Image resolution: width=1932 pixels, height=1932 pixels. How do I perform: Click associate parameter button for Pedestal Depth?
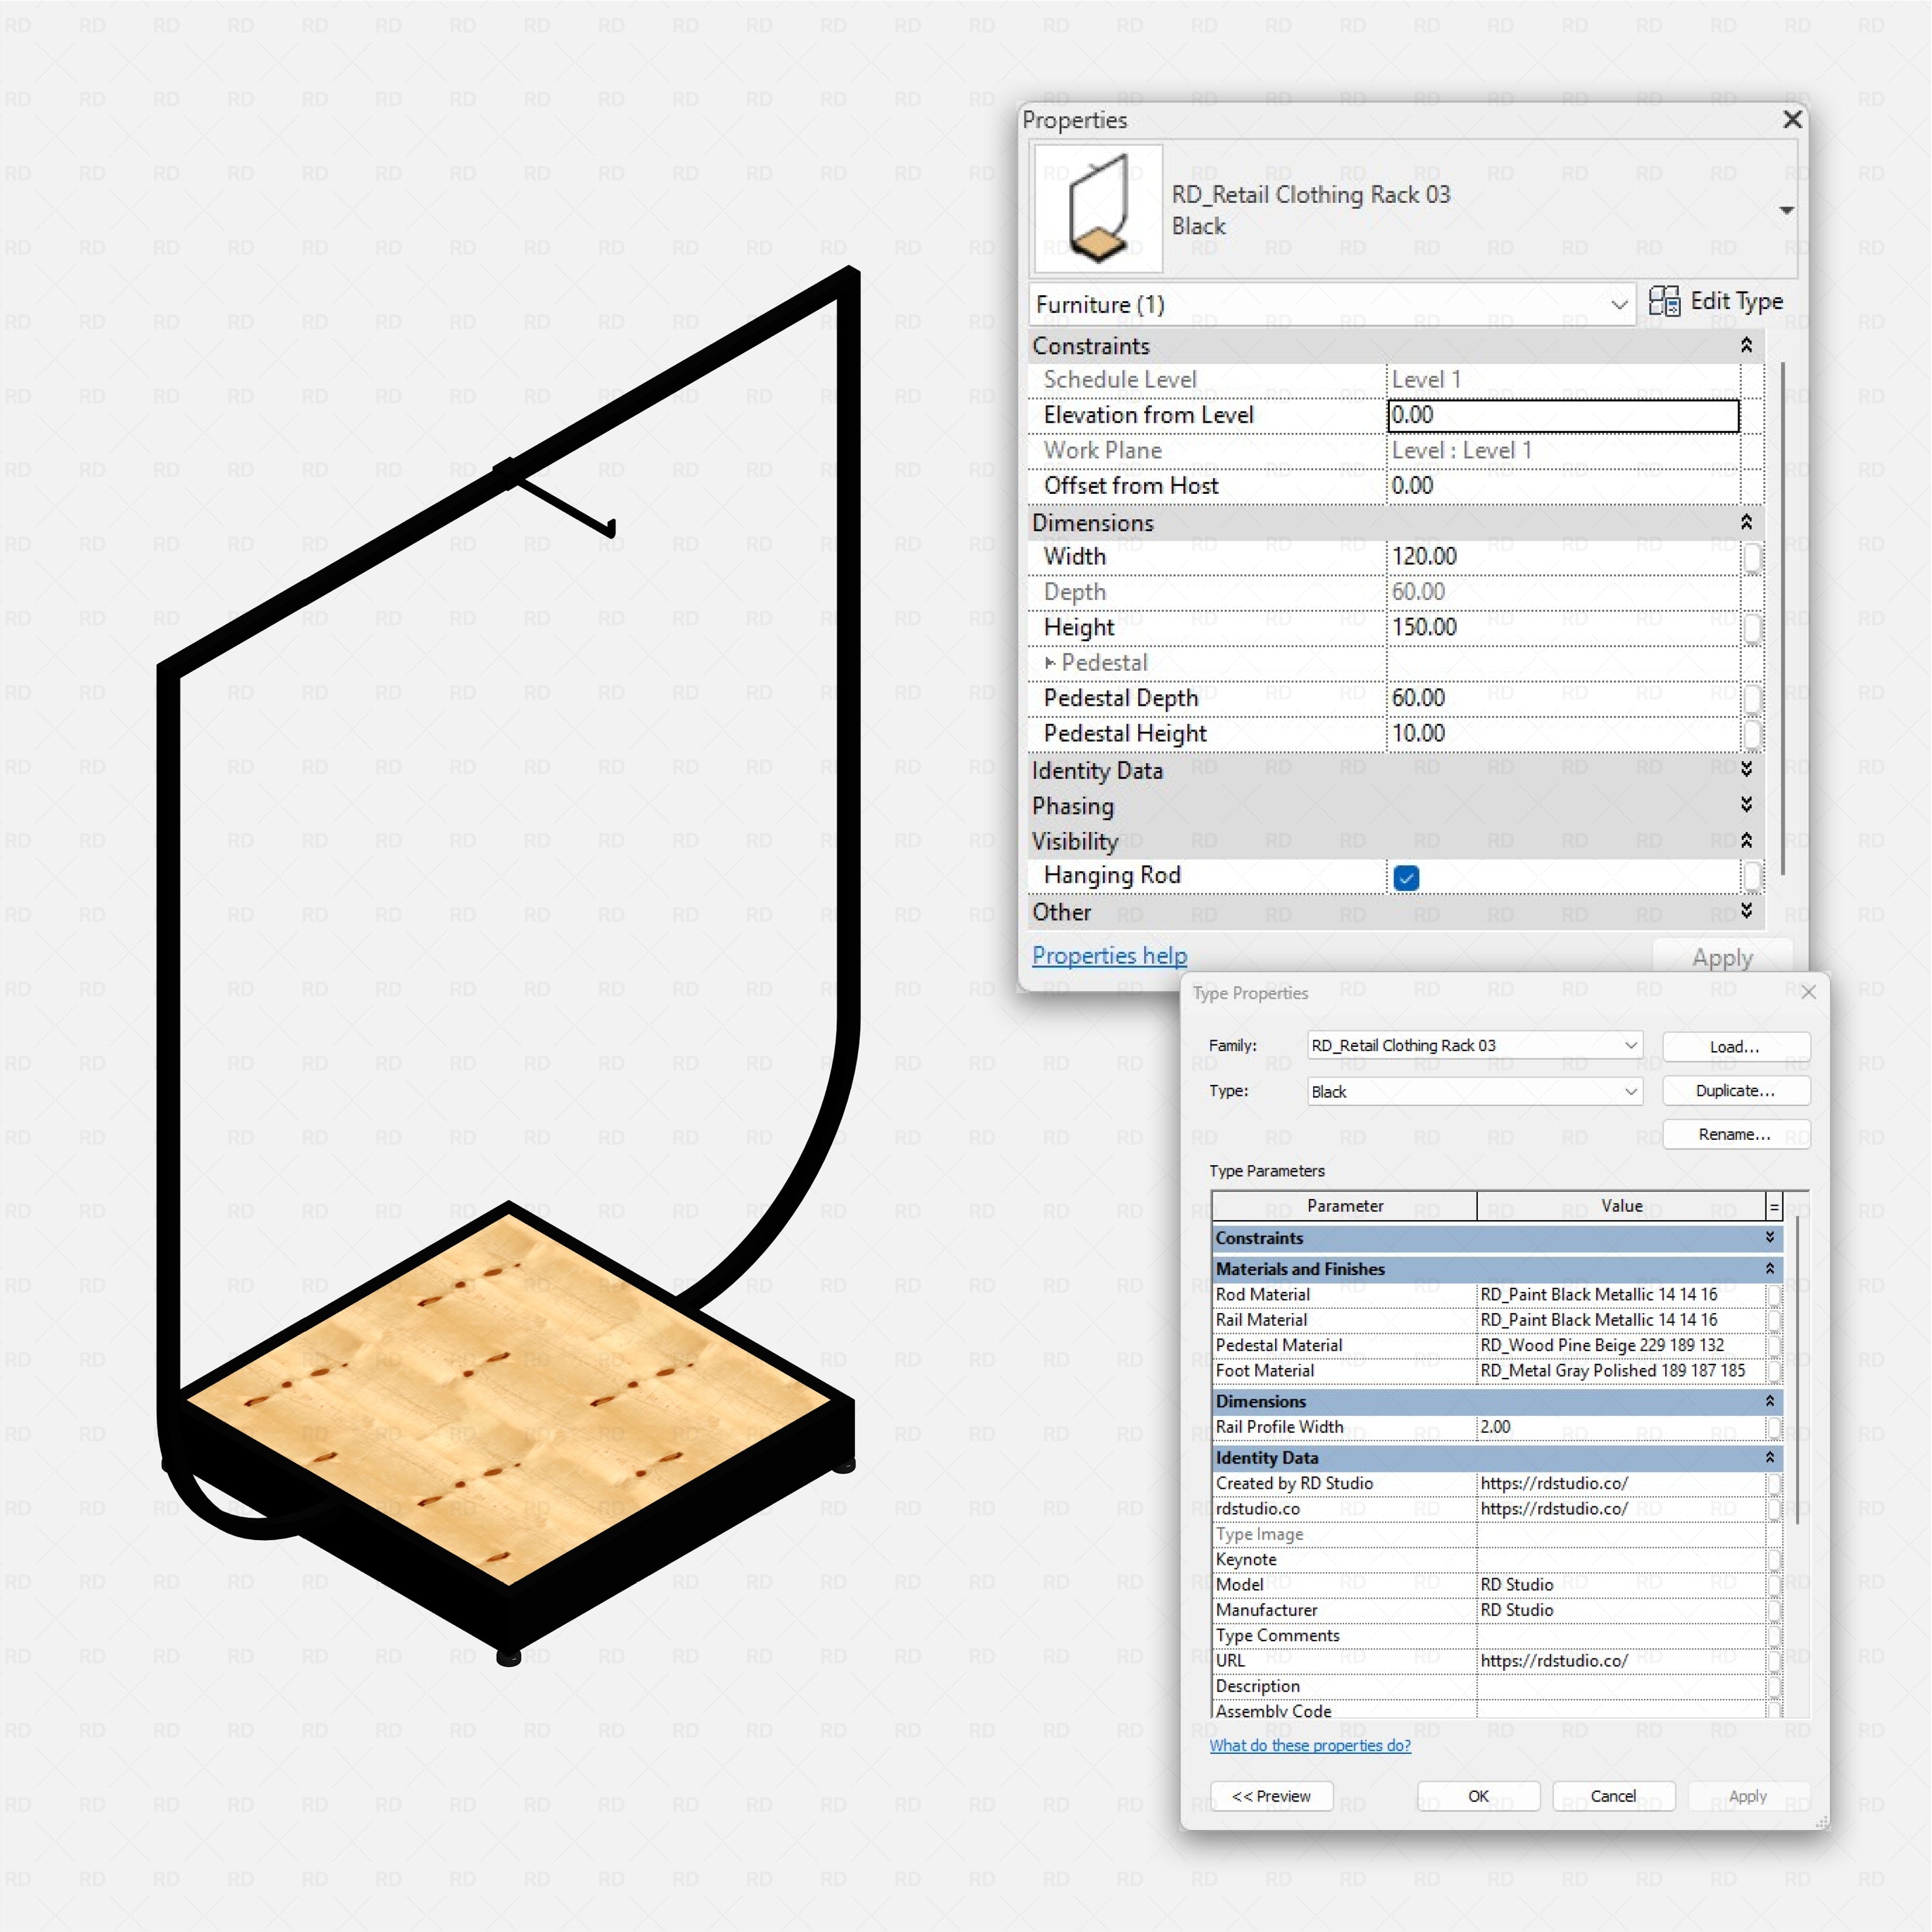pos(1752,699)
